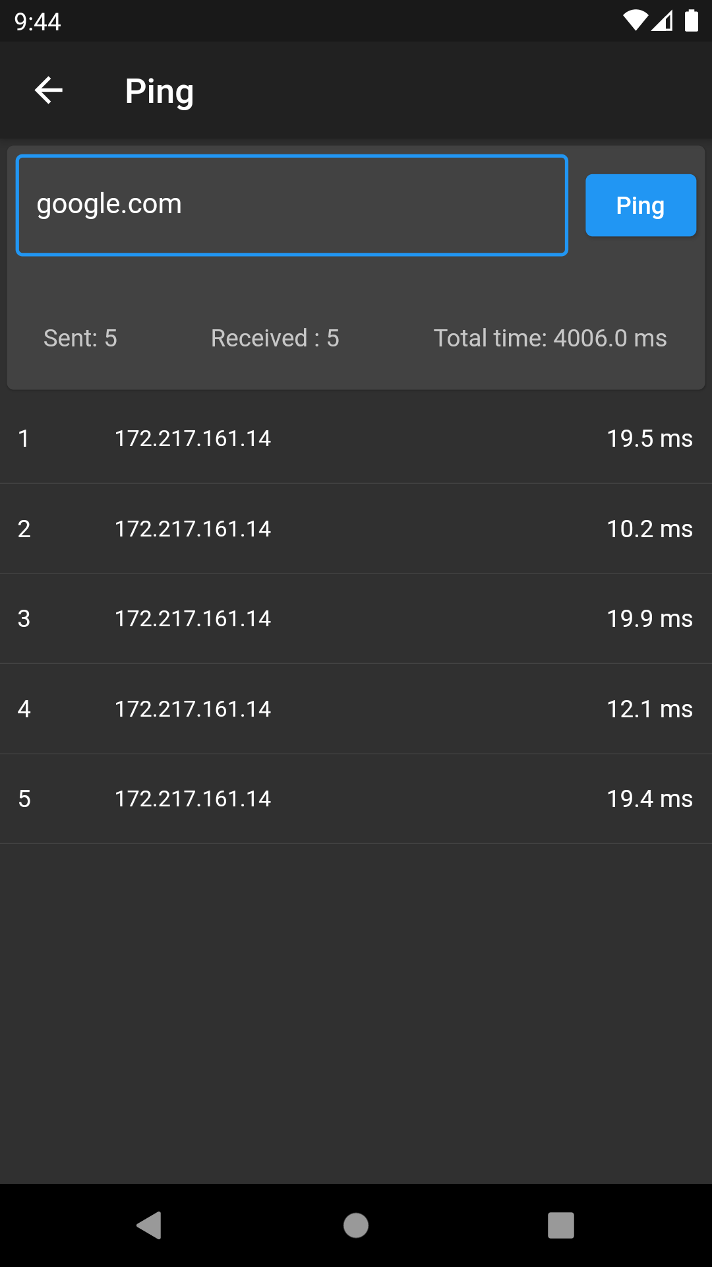
Task: Tap the Sent: 5 counter
Action: point(80,339)
